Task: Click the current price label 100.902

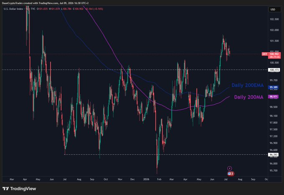Action: (274, 54)
